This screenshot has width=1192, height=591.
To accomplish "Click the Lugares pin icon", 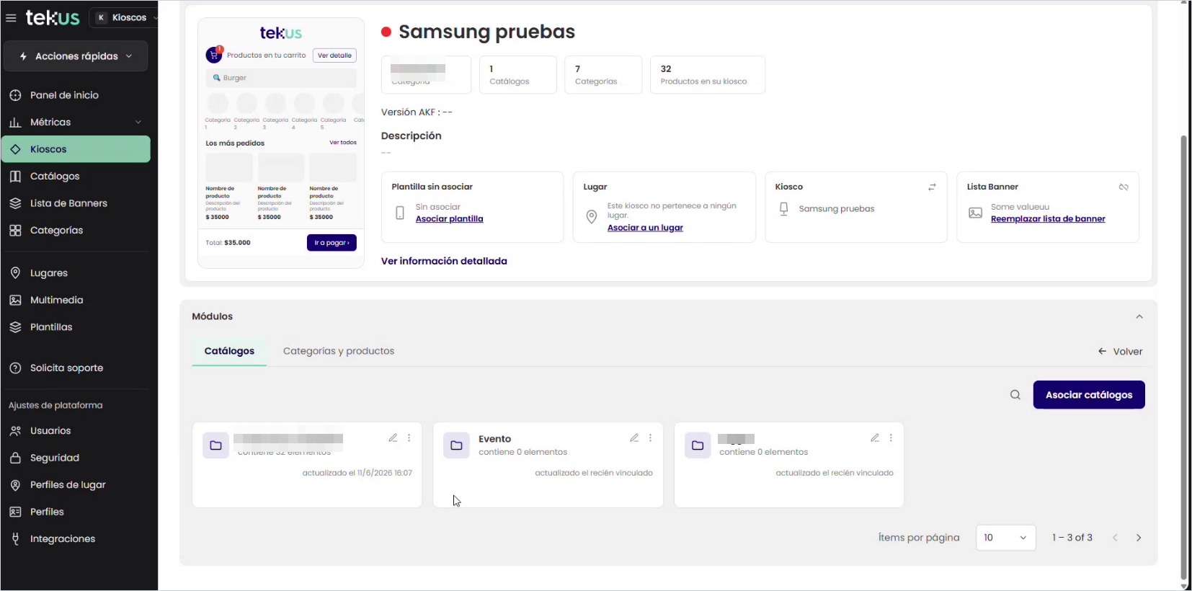I will tap(15, 273).
